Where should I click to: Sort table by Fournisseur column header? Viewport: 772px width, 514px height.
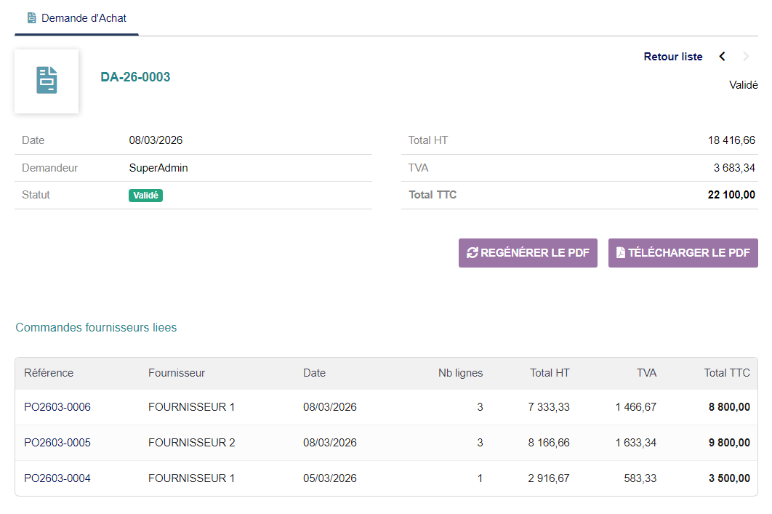click(177, 373)
